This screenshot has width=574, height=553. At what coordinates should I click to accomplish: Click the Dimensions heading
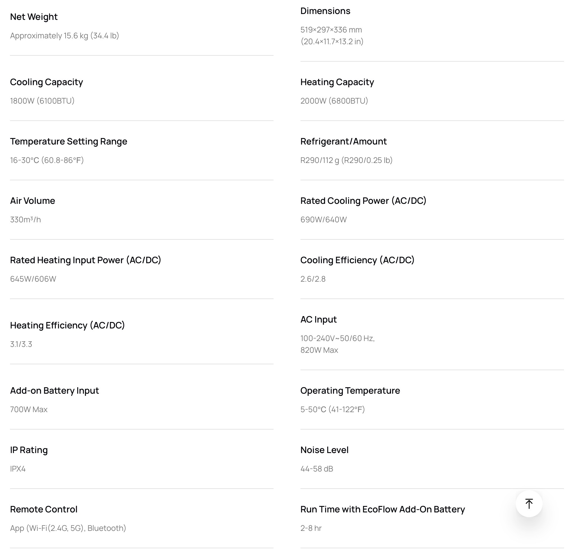tap(325, 11)
